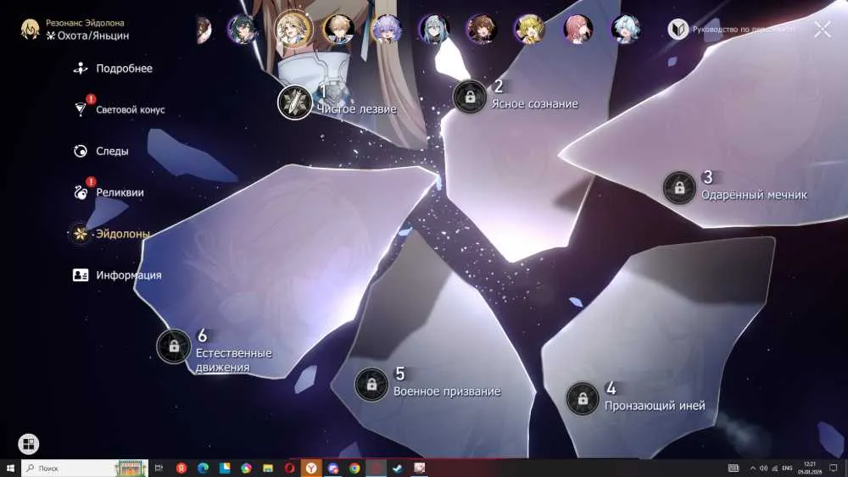Select the dark green-haired character avatar
The image size is (848, 477).
pos(243,29)
